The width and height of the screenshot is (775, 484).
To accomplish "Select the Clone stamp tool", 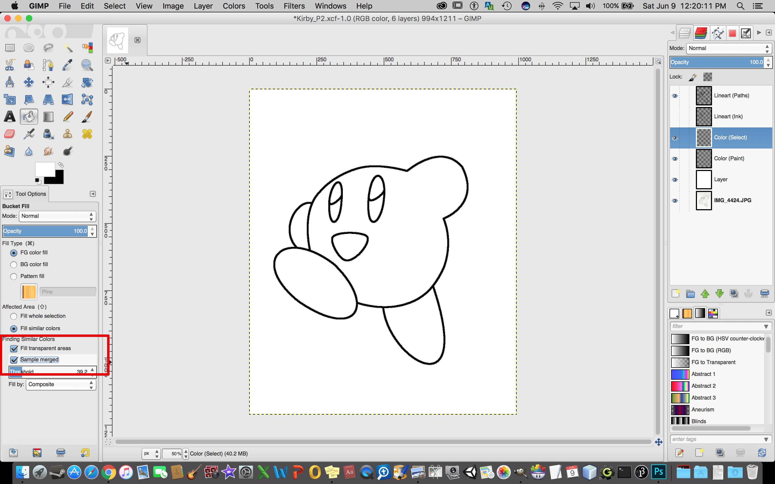I will point(68,134).
